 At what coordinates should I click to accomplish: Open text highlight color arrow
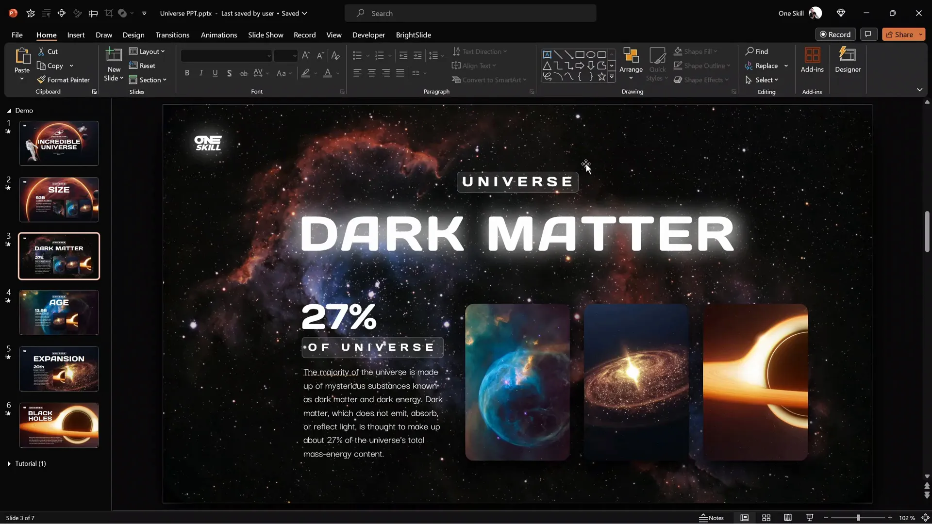[x=316, y=73]
